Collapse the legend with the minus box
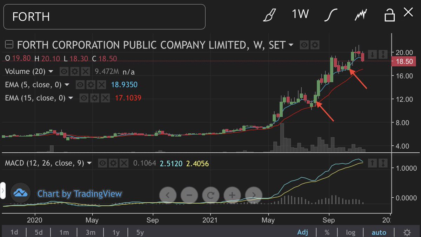 click(9, 45)
